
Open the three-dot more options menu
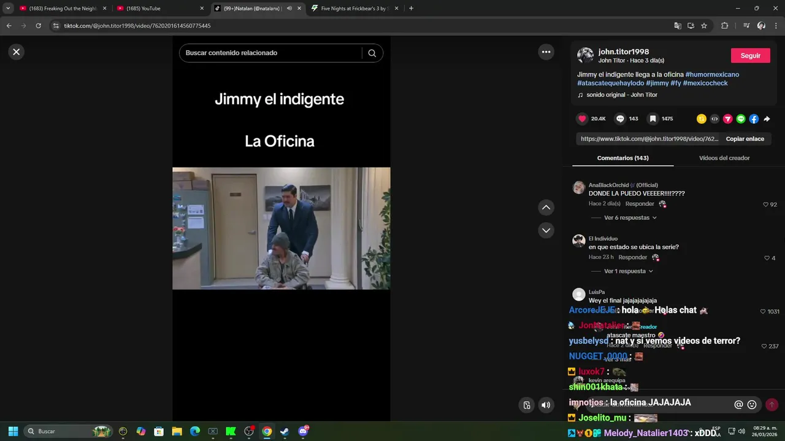546,52
